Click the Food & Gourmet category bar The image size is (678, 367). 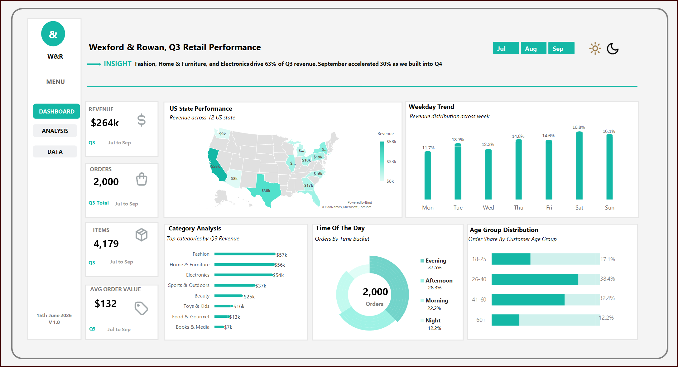click(x=222, y=316)
